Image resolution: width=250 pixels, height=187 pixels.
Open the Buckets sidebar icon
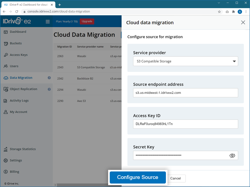(6, 43)
